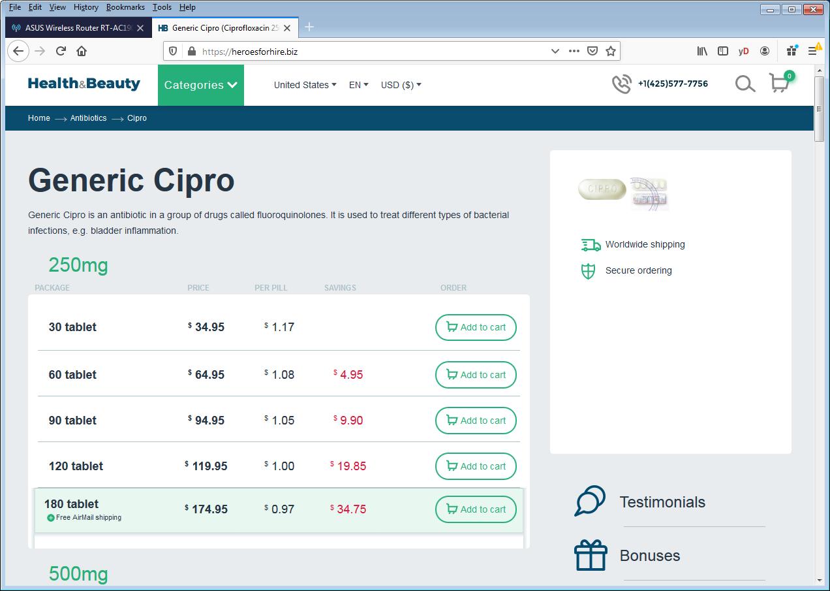Viewport: 830px width, 591px height.
Task: Show site security padlock information
Action: (x=191, y=51)
